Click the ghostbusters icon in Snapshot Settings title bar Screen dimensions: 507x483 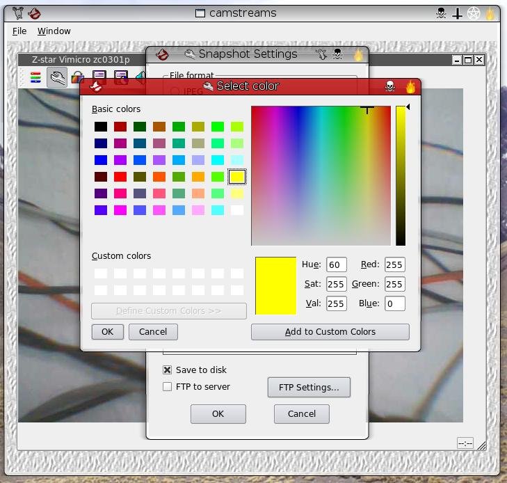coord(162,54)
